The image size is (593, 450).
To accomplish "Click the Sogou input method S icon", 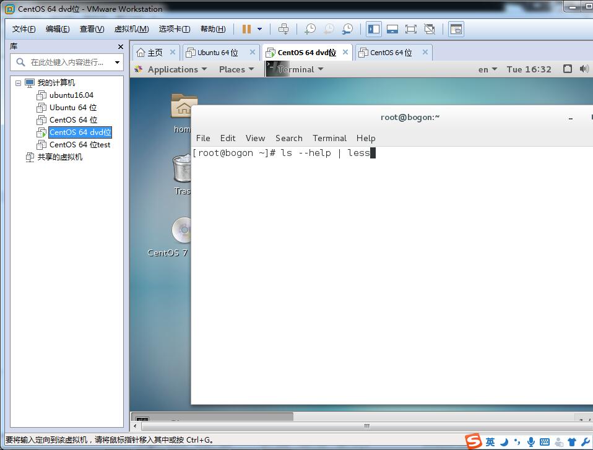I will tap(474, 441).
